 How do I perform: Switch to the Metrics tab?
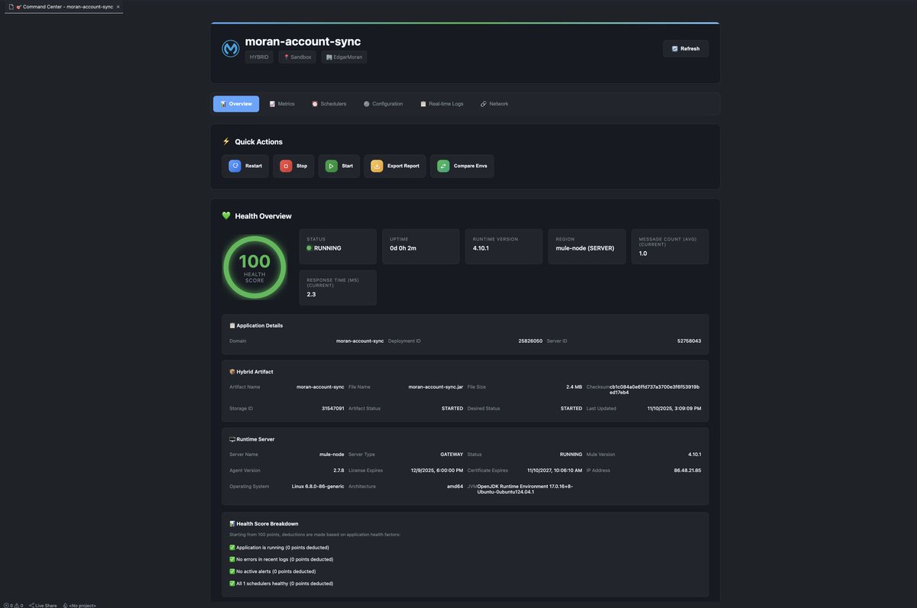(282, 104)
